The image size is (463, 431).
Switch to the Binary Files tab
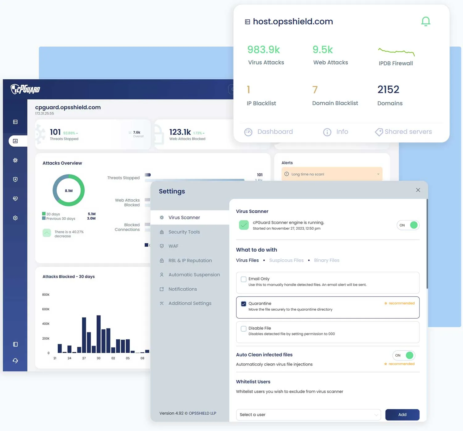pos(327,260)
